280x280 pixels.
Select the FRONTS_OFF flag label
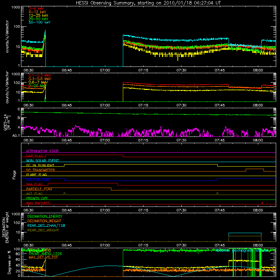click(x=37, y=198)
